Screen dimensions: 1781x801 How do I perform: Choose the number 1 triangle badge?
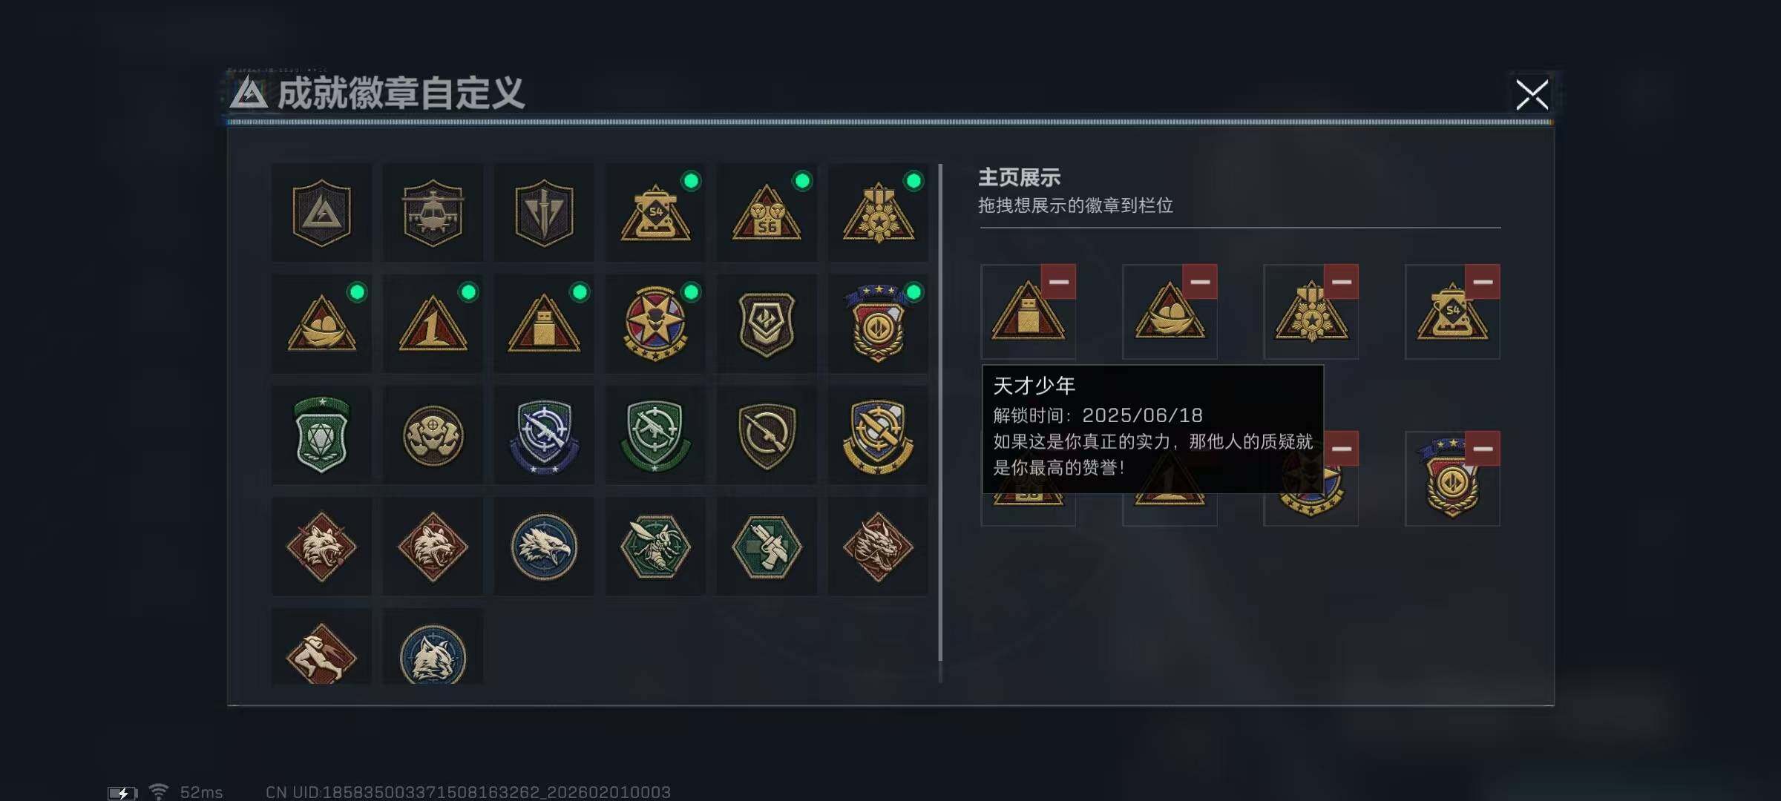point(433,324)
